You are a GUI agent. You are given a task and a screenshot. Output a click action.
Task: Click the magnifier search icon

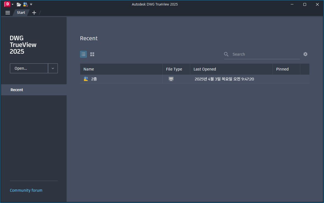pos(226,54)
